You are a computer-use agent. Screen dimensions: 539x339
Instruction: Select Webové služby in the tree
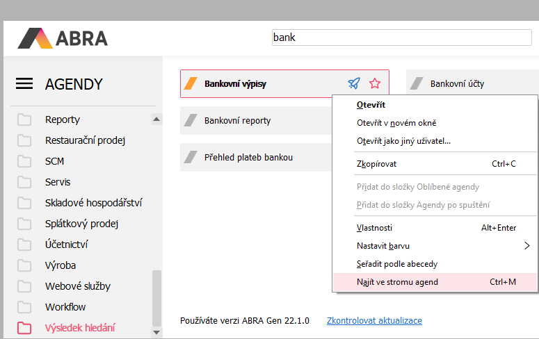[x=78, y=286]
